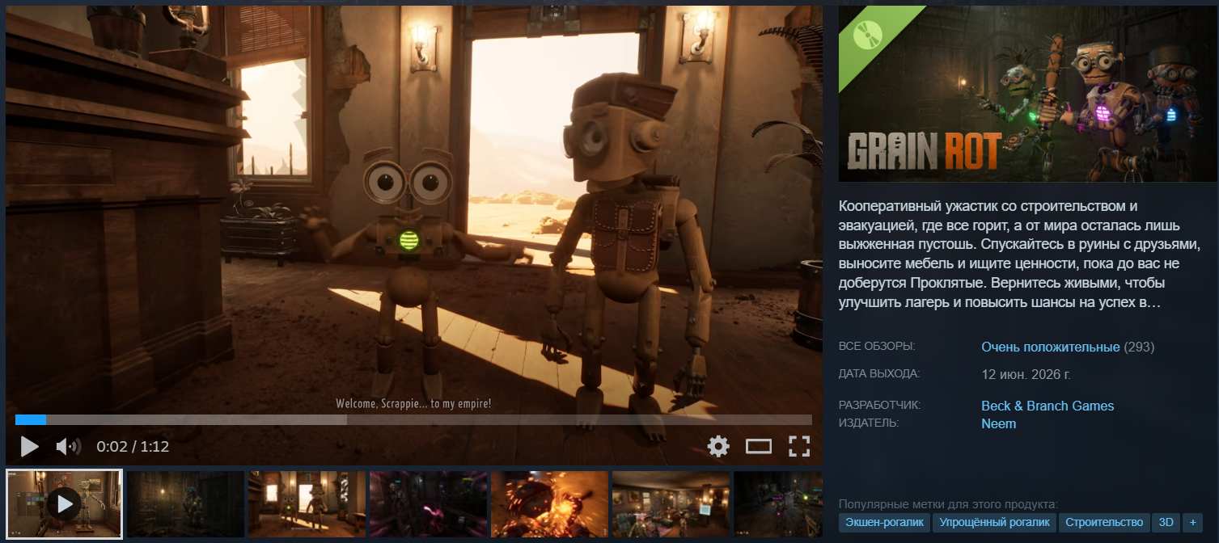View the third room screenshot thumbnail
This screenshot has width=1219, height=543.
tap(307, 504)
